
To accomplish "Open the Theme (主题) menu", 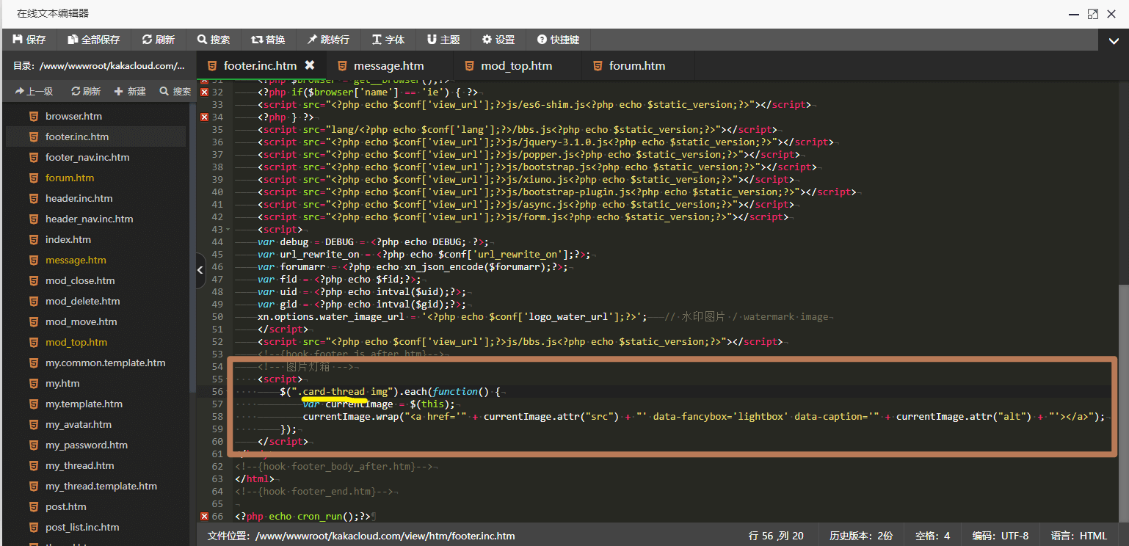I will (443, 40).
